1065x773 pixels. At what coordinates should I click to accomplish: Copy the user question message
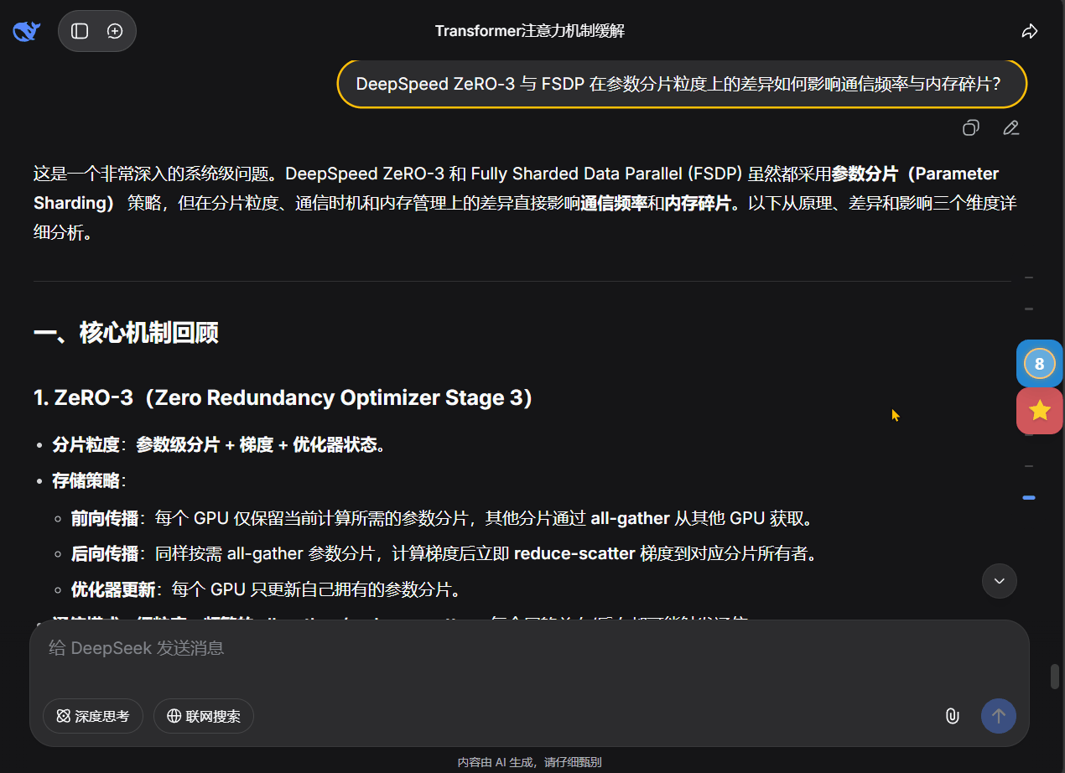click(970, 127)
